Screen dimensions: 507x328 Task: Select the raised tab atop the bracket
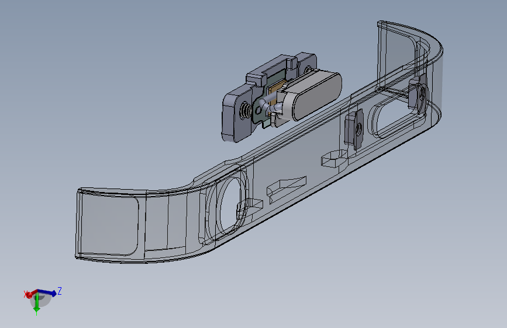click(x=256, y=78)
